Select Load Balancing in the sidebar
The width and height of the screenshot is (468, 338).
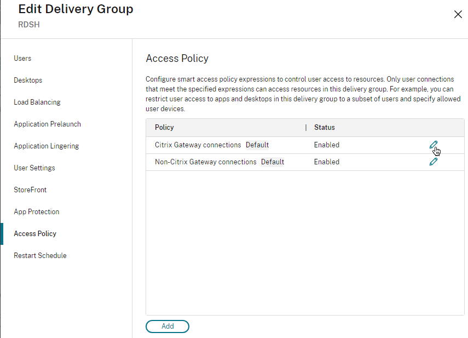[x=37, y=102]
